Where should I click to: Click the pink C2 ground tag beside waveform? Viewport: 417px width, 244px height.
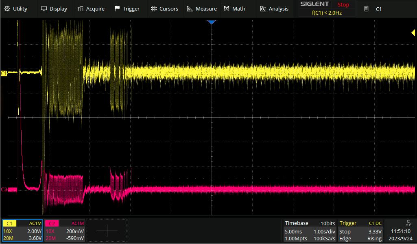coord(4,189)
